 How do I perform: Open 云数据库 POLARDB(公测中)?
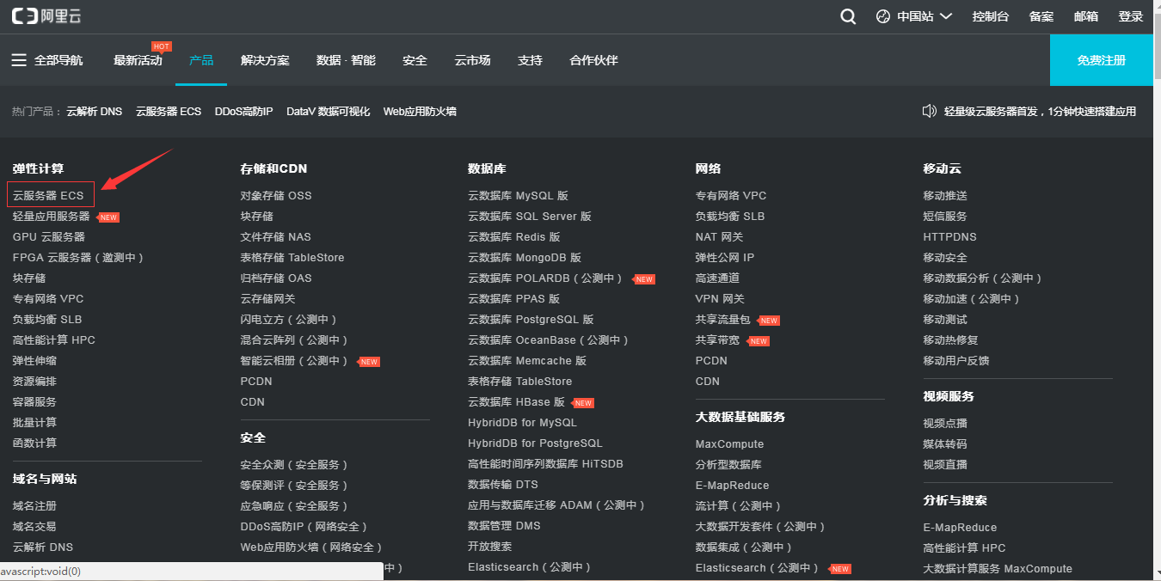pyautogui.click(x=546, y=278)
